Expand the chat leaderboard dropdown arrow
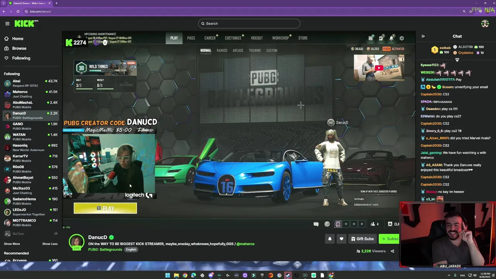496x279 pixels. 457,60
